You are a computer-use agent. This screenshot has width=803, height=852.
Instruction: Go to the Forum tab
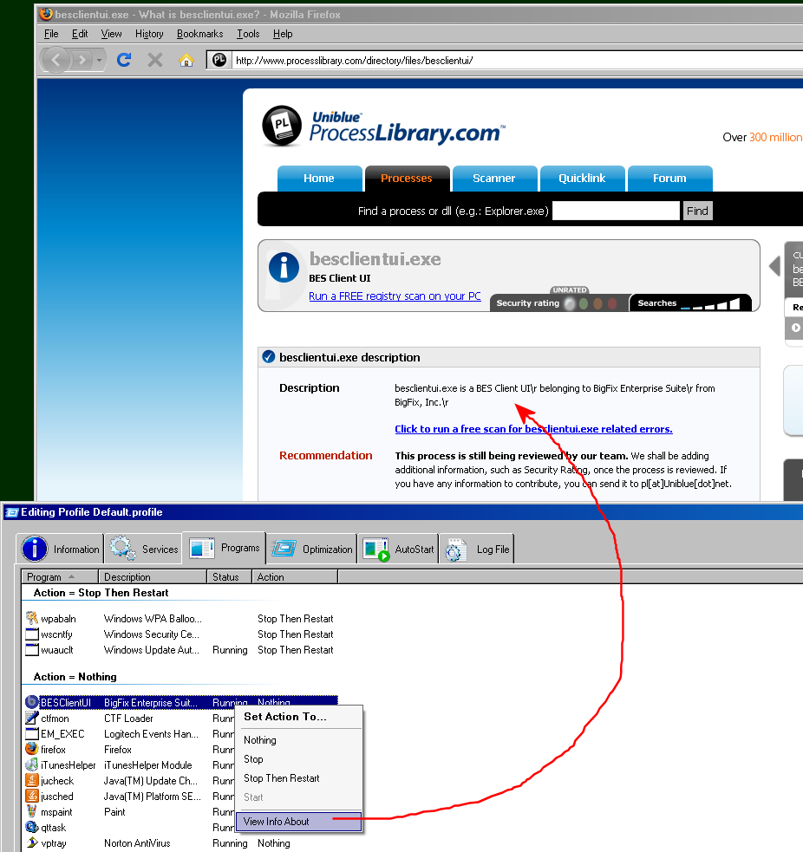pyautogui.click(x=669, y=179)
